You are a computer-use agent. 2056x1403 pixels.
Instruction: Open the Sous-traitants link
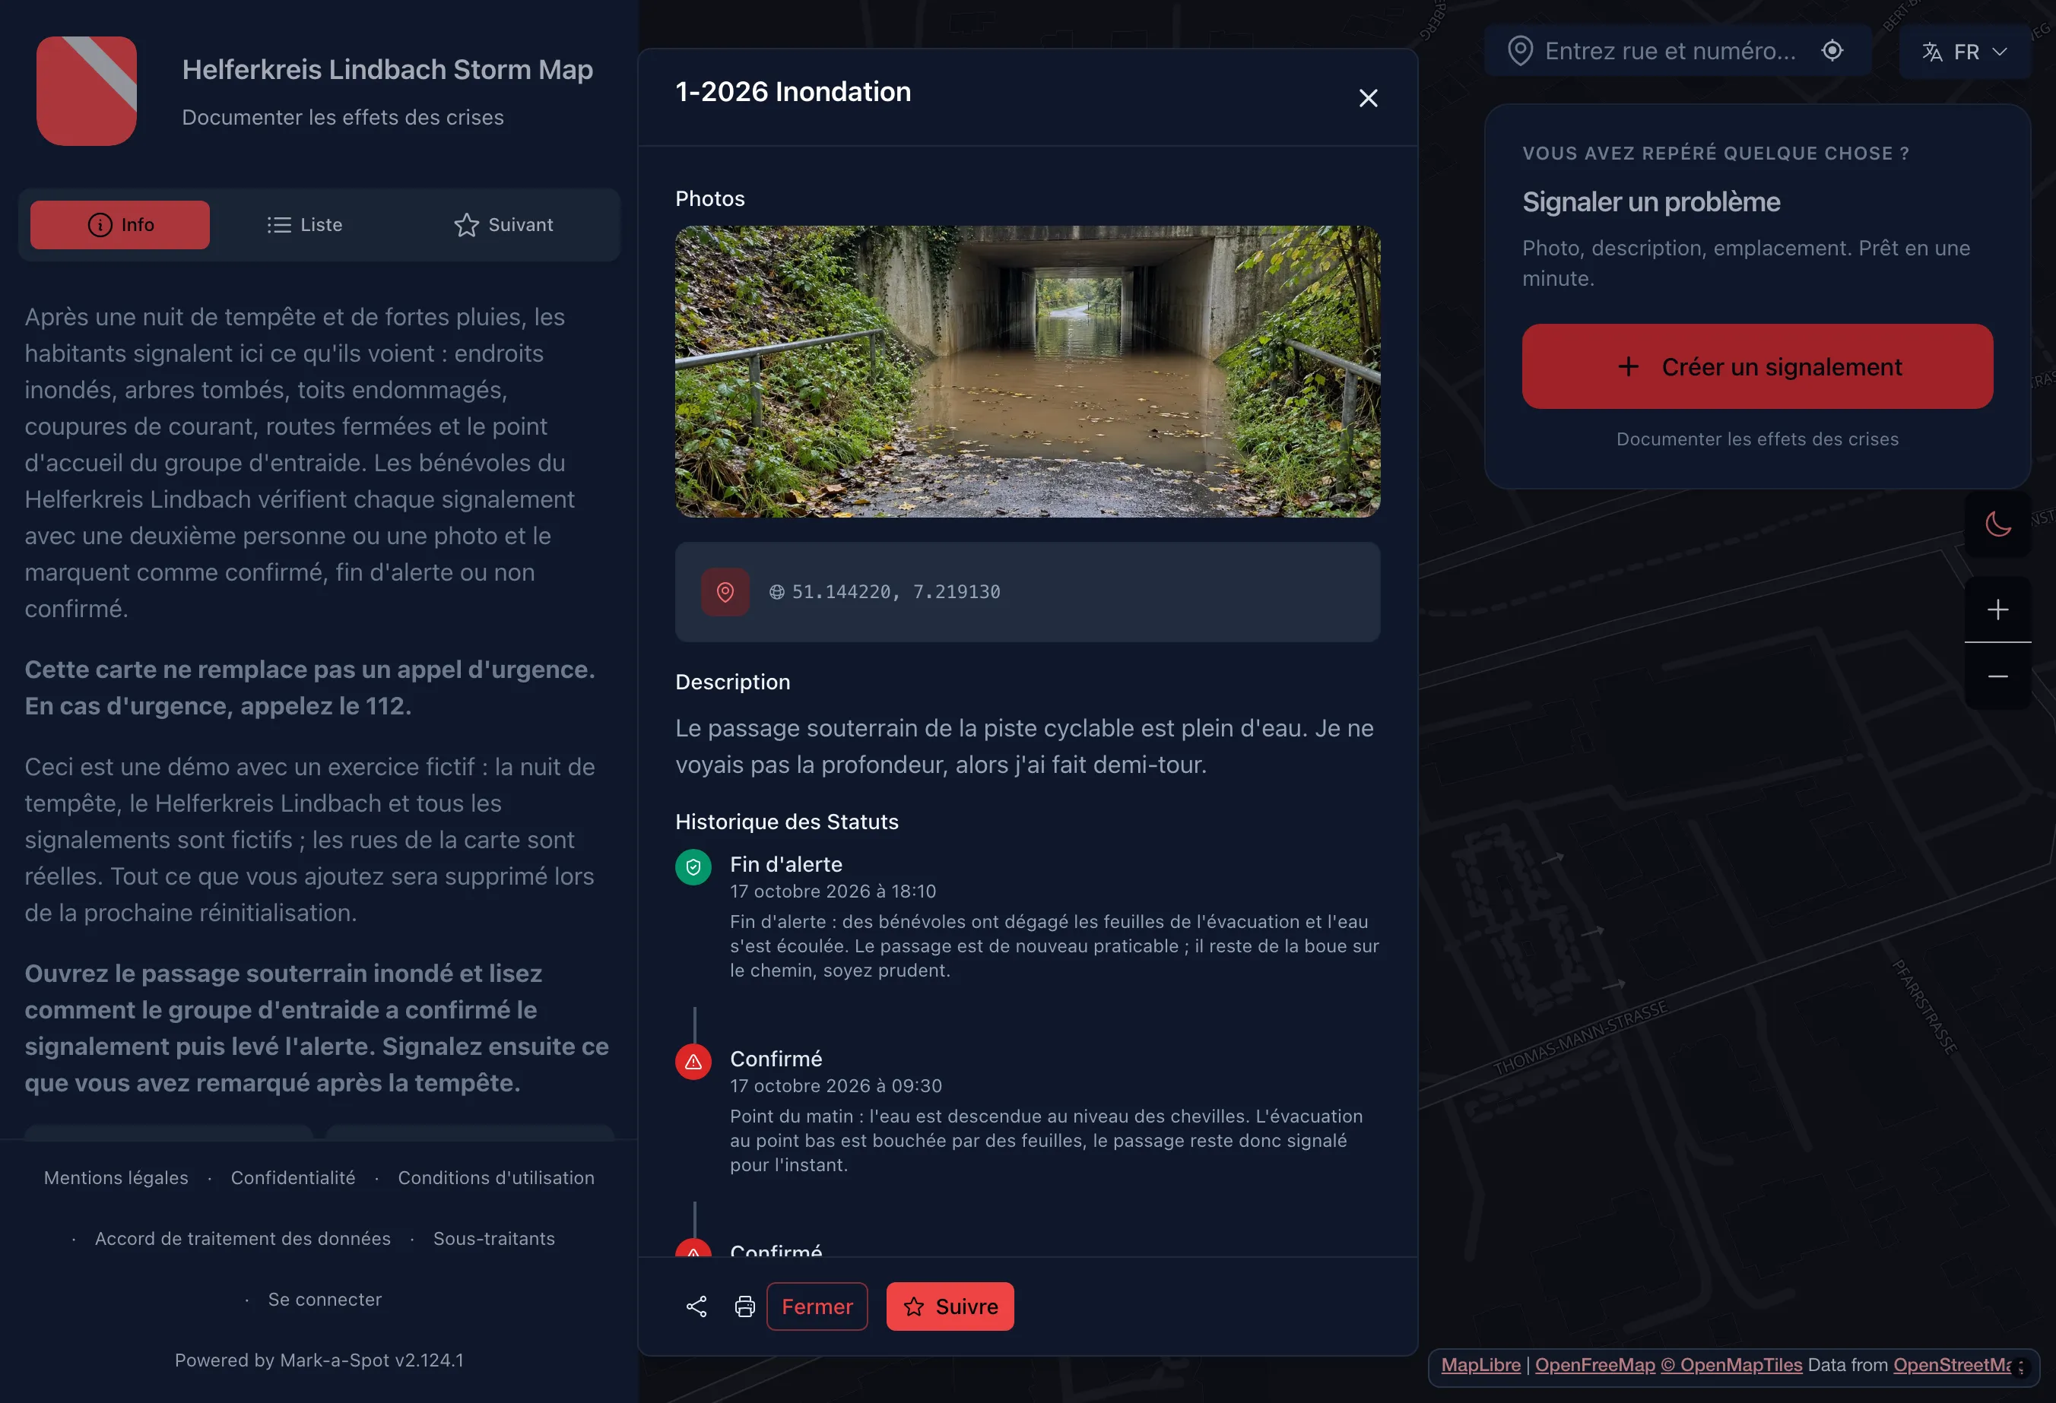(493, 1239)
